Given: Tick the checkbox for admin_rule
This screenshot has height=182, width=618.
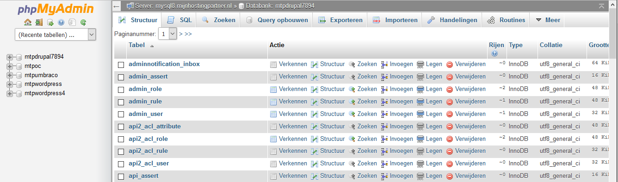Looking at the screenshot, I should pyautogui.click(x=121, y=102).
